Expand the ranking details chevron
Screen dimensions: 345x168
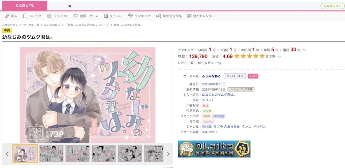coord(304,50)
